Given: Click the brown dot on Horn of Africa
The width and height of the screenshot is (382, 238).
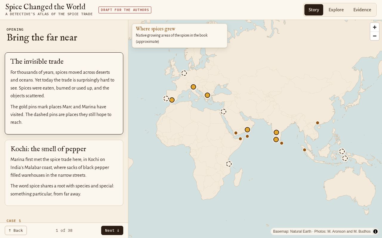Looking at the screenshot, I should (240, 139).
